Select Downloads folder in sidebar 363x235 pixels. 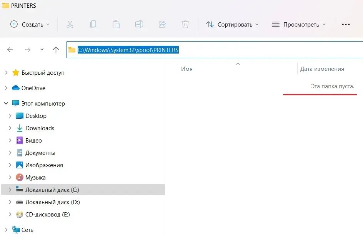[x=40, y=128]
